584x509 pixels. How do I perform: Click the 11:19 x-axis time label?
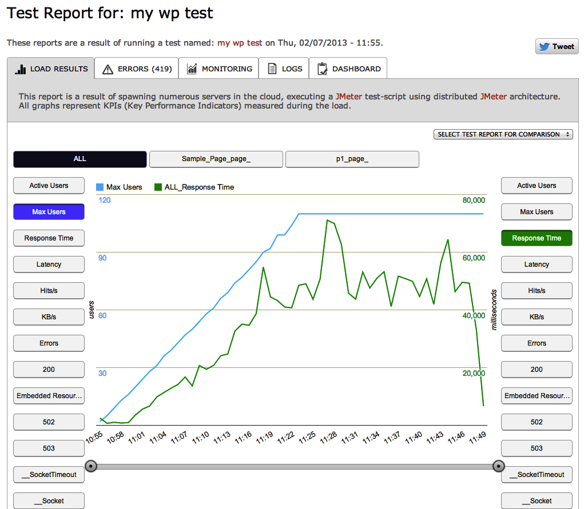point(265,438)
